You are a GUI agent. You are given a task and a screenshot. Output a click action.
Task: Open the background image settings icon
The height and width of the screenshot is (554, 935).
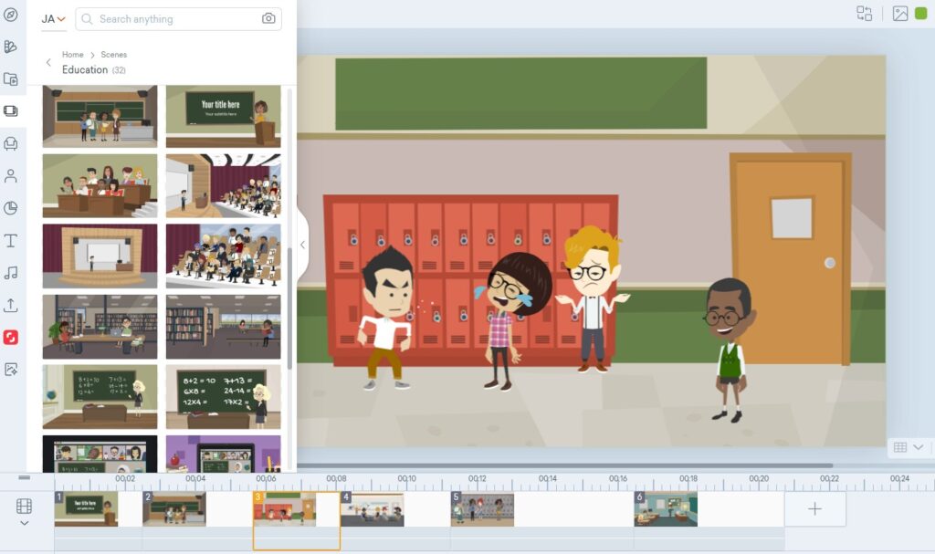pos(900,14)
